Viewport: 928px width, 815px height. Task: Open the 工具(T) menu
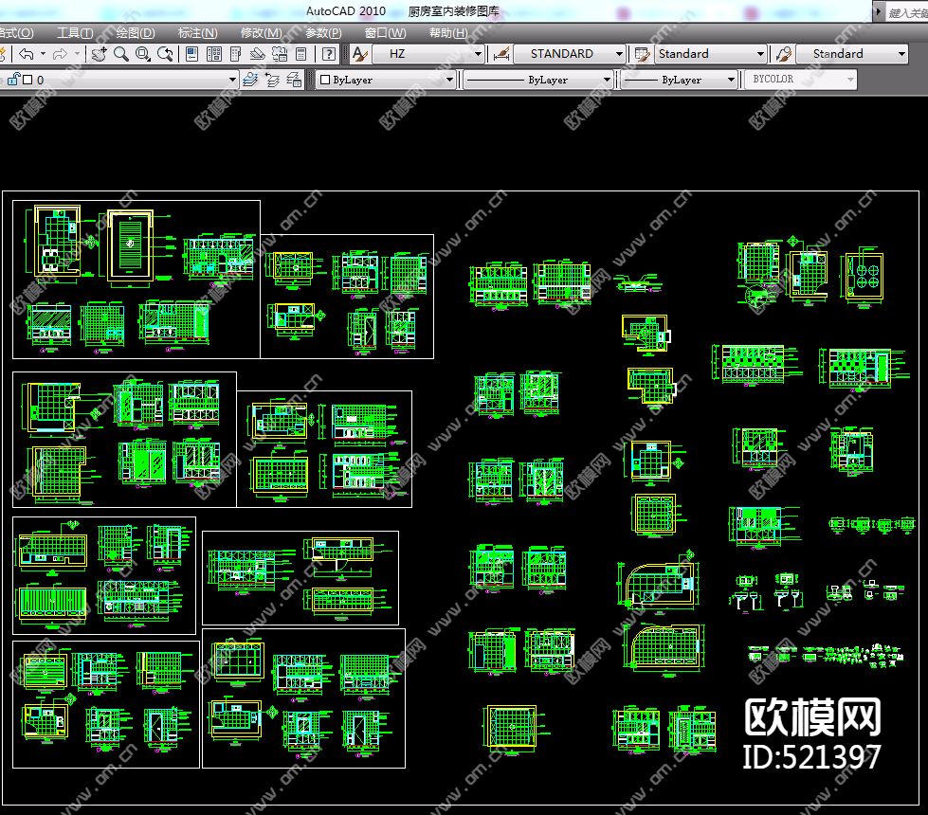tap(75, 33)
